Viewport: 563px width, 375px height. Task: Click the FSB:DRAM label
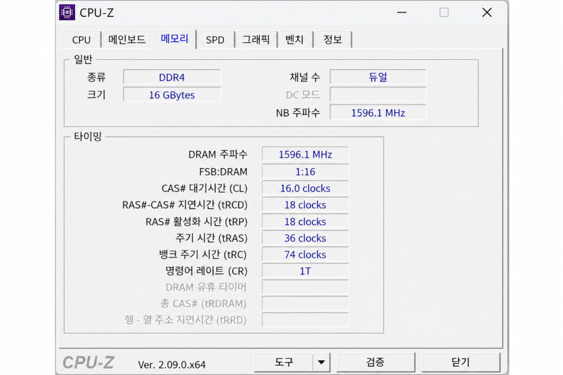[x=223, y=172]
